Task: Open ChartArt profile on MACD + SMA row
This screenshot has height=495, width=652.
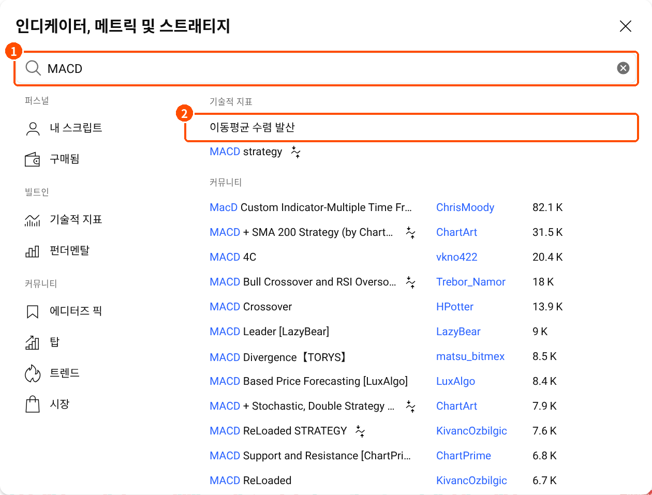Action: pyautogui.click(x=456, y=232)
